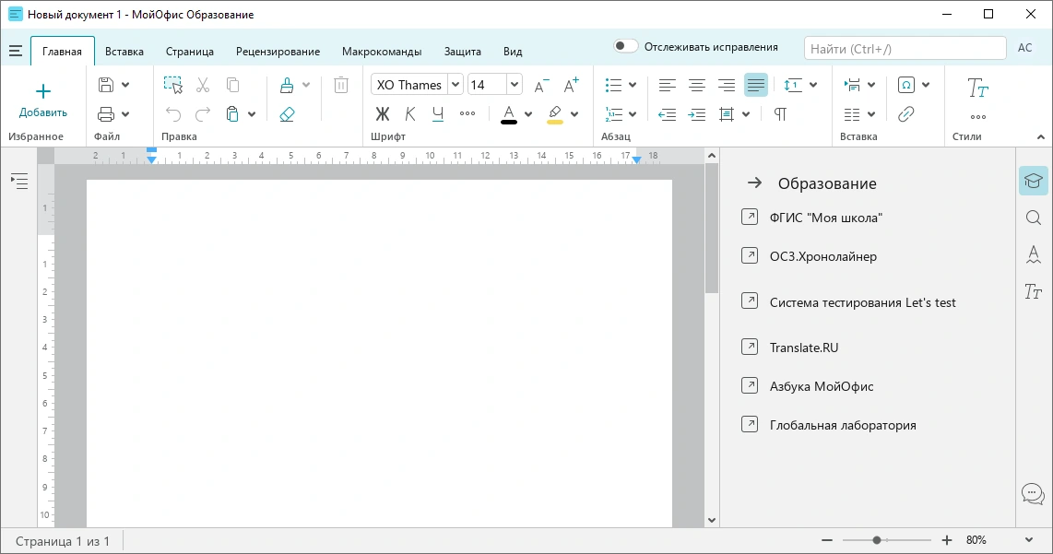Screen dimensions: 1053x554
Task: Click the Добавить favorites button
Action: (x=43, y=100)
